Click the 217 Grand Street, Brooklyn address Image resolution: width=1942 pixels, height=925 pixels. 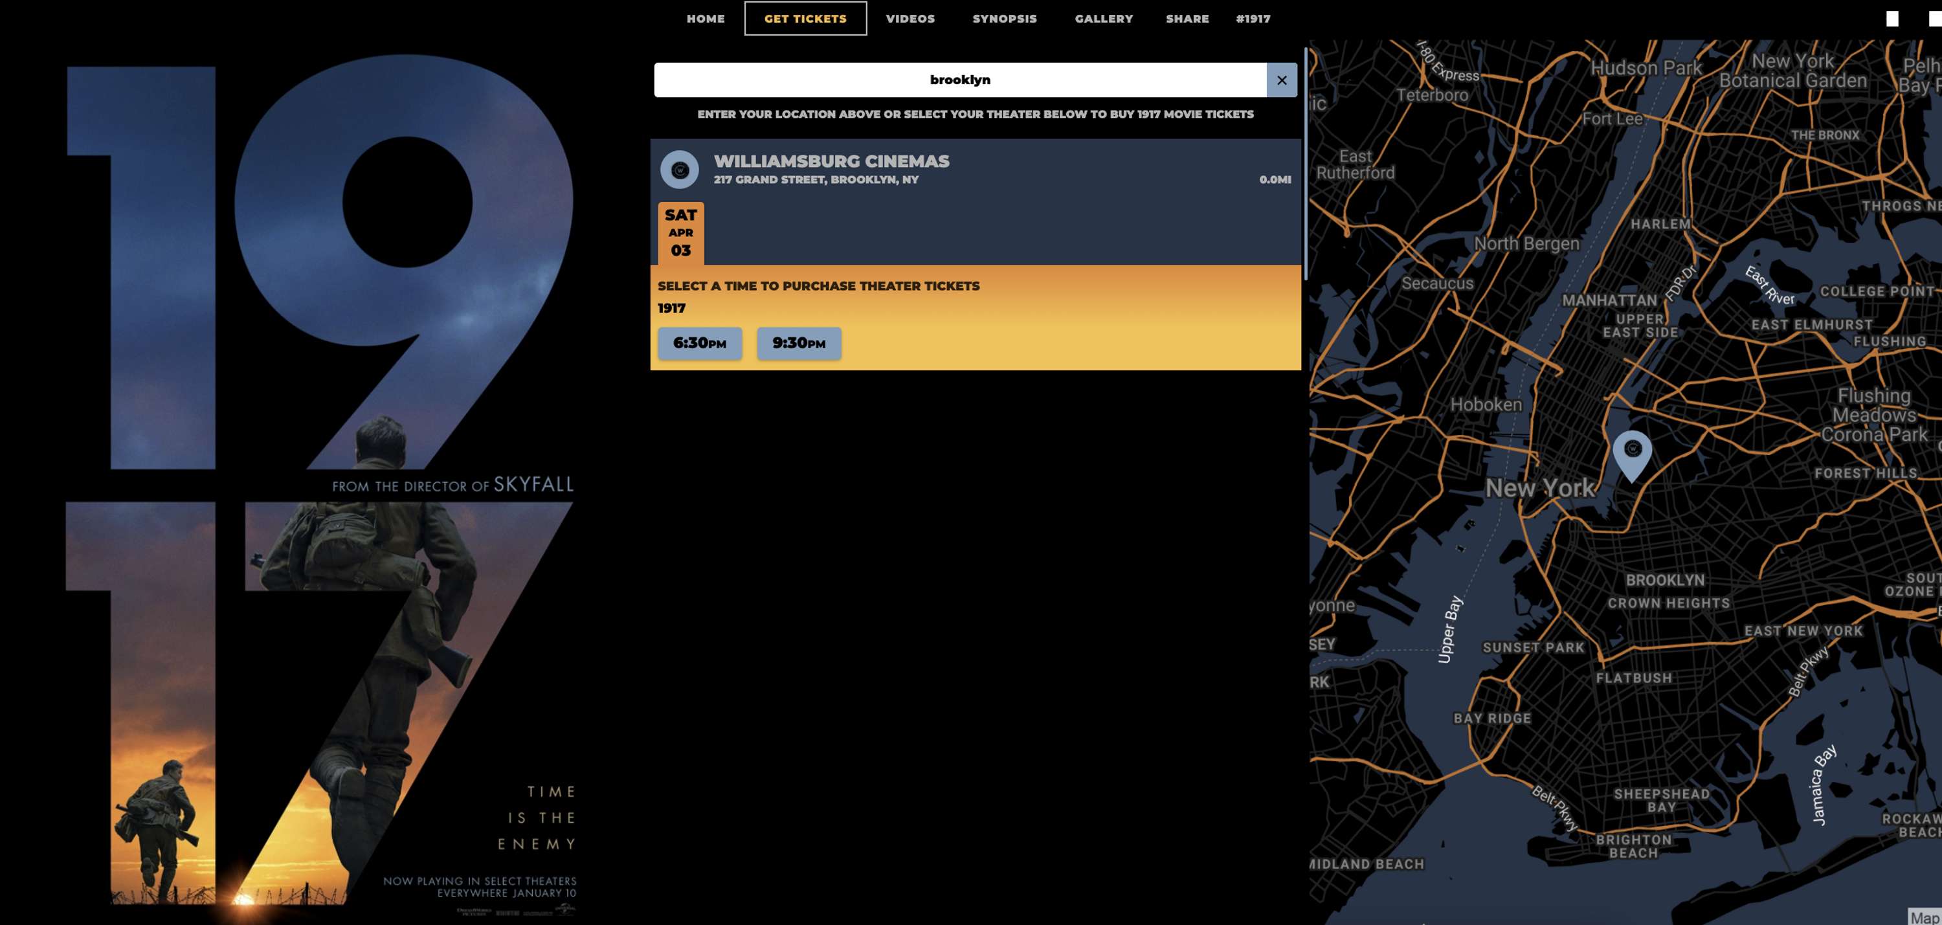816,179
